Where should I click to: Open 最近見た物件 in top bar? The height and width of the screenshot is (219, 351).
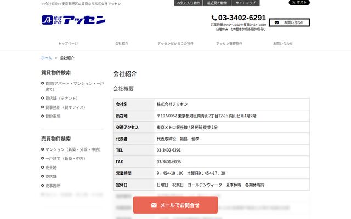pos(217,3)
